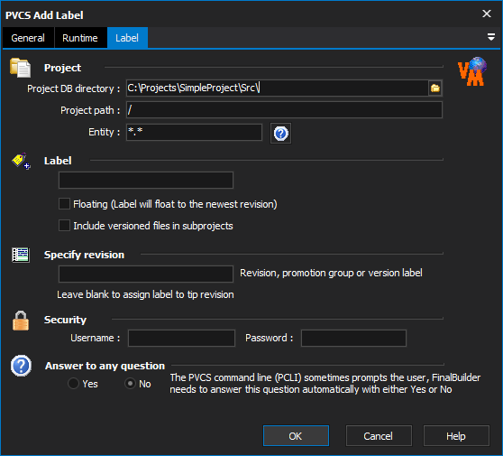Screen dimensions: 503x456
Task: Click the PVCS Version Manager logo
Action: click(x=472, y=71)
